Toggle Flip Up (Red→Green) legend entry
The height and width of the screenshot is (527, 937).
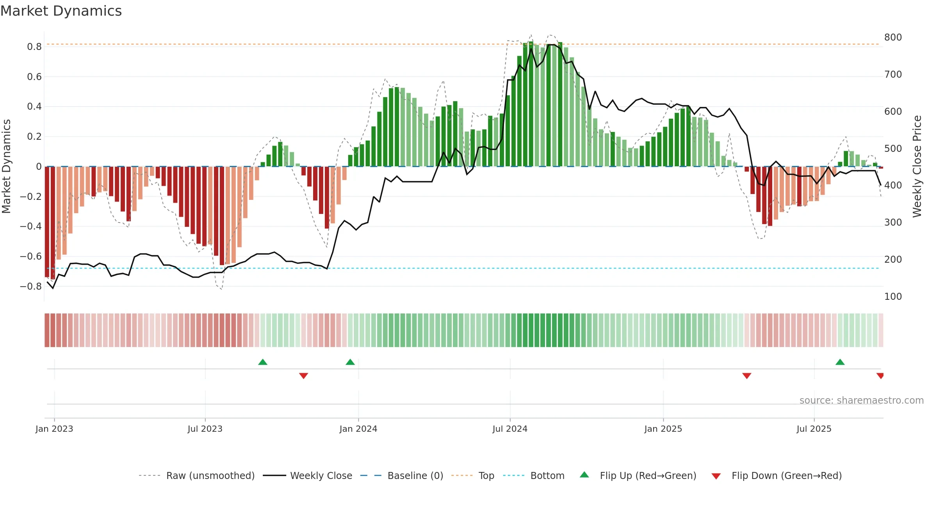coord(638,475)
